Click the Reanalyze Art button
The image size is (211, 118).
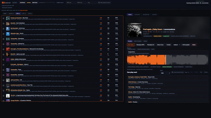(151, 45)
